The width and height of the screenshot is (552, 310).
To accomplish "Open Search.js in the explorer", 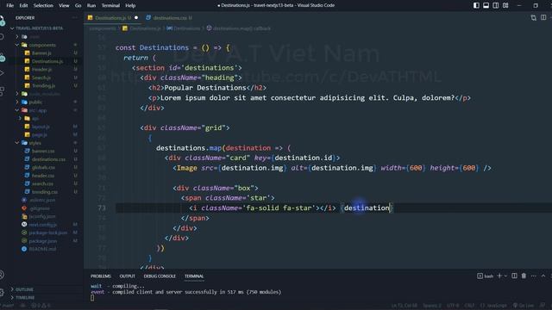I will coord(41,77).
